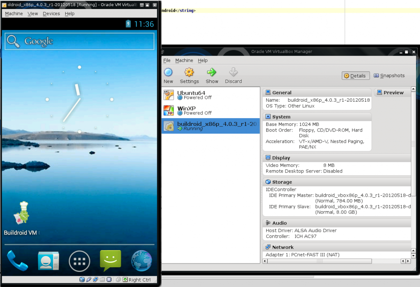The height and width of the screenshot is (287, 420).
Task: Click the network adapters status icon
Action: click(x=95, y=280)
